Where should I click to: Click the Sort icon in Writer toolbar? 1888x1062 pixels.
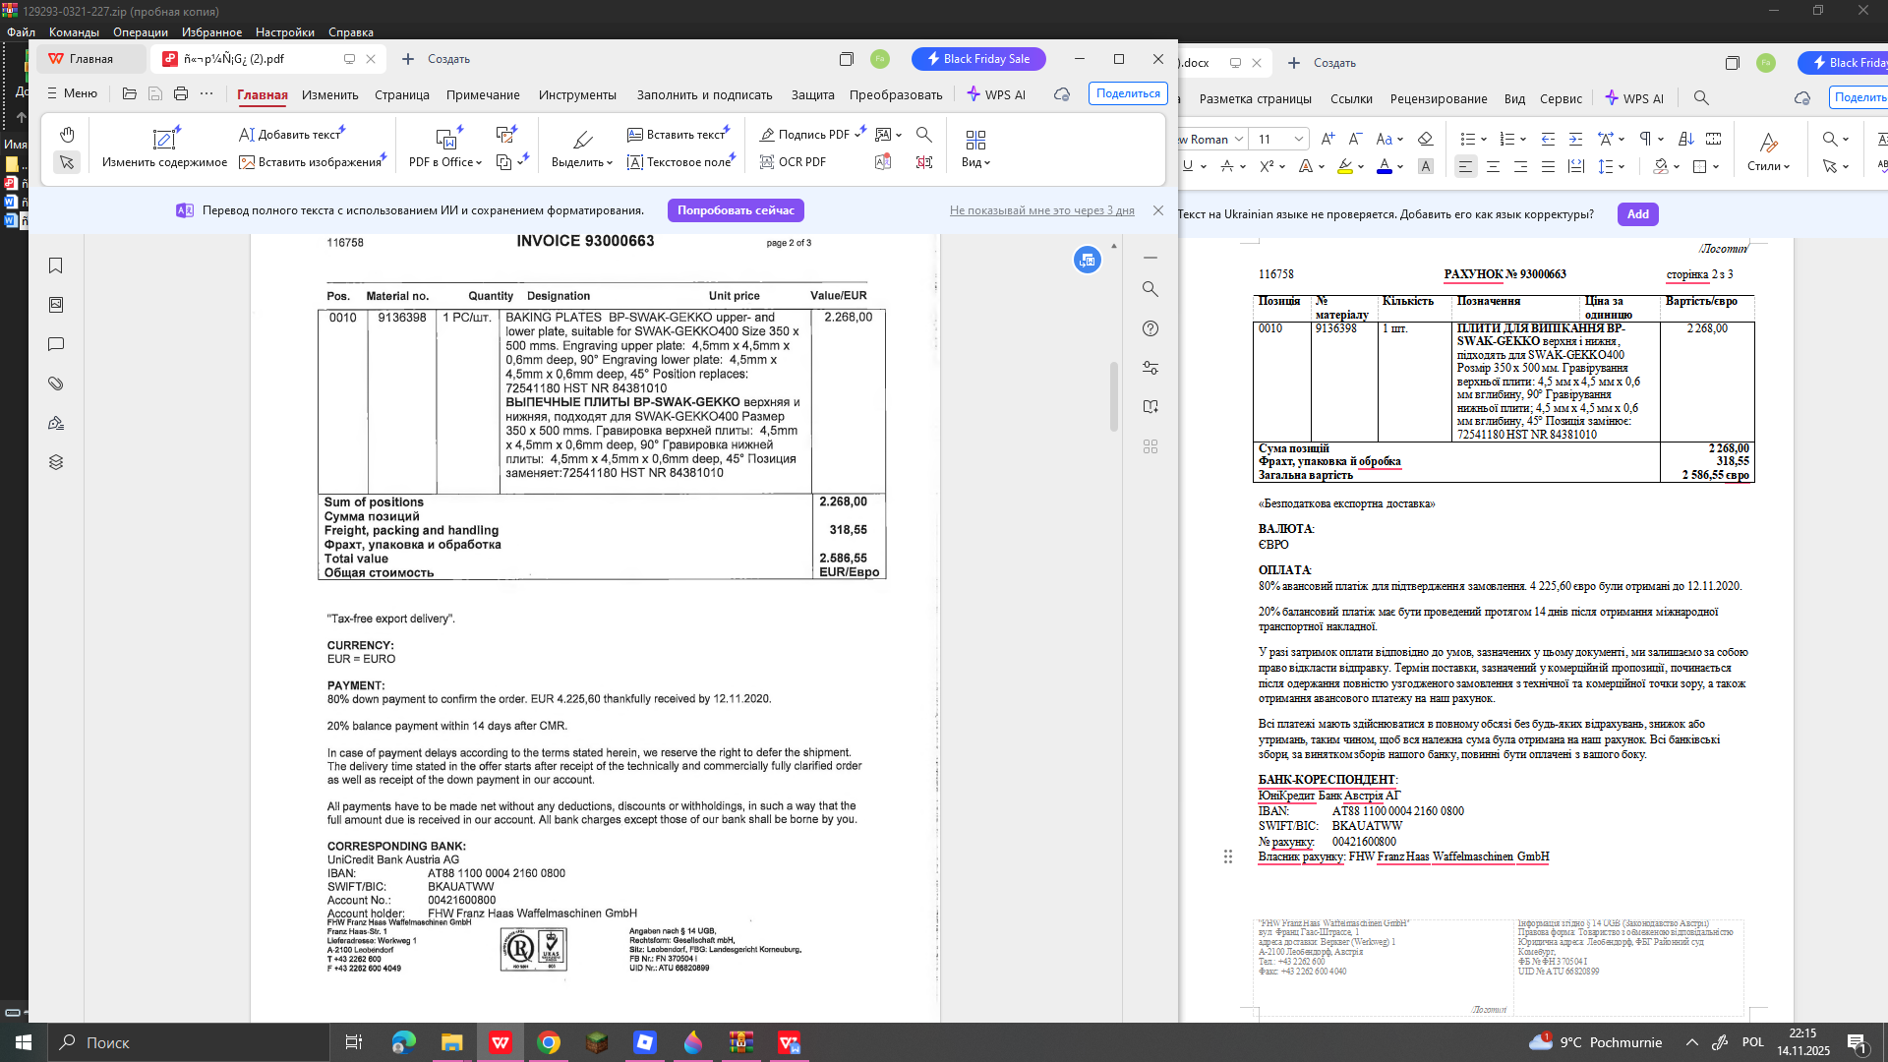pyautogui.click(x=1685, y=139)
